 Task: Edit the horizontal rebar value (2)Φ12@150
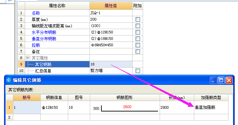pyautogui.click(x=111, y=32)
